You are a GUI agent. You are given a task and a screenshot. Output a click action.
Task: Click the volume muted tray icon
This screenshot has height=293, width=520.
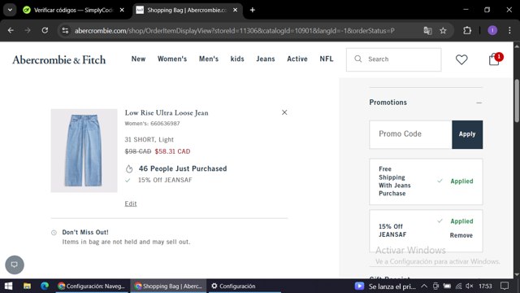(470, 286)
